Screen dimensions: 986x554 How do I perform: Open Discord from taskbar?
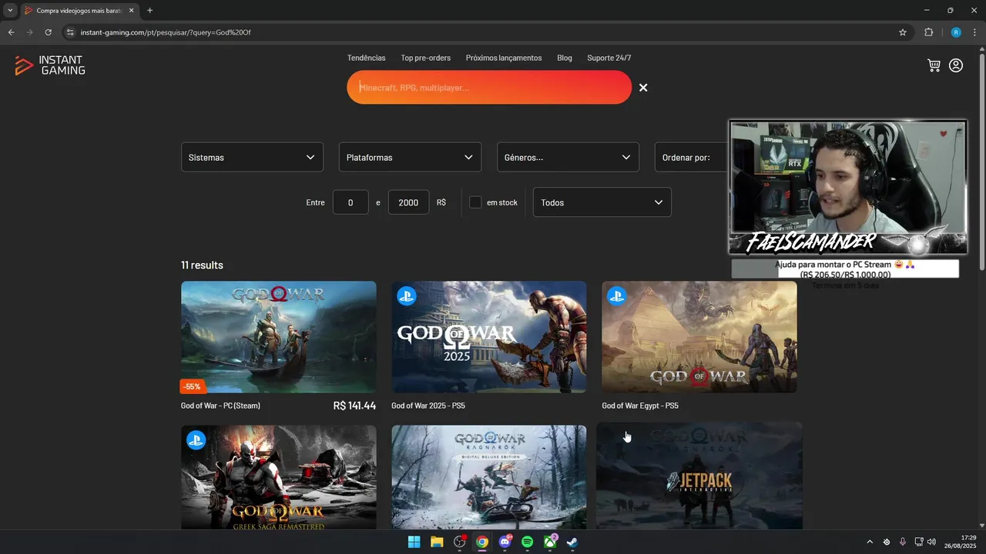point(505,542)
